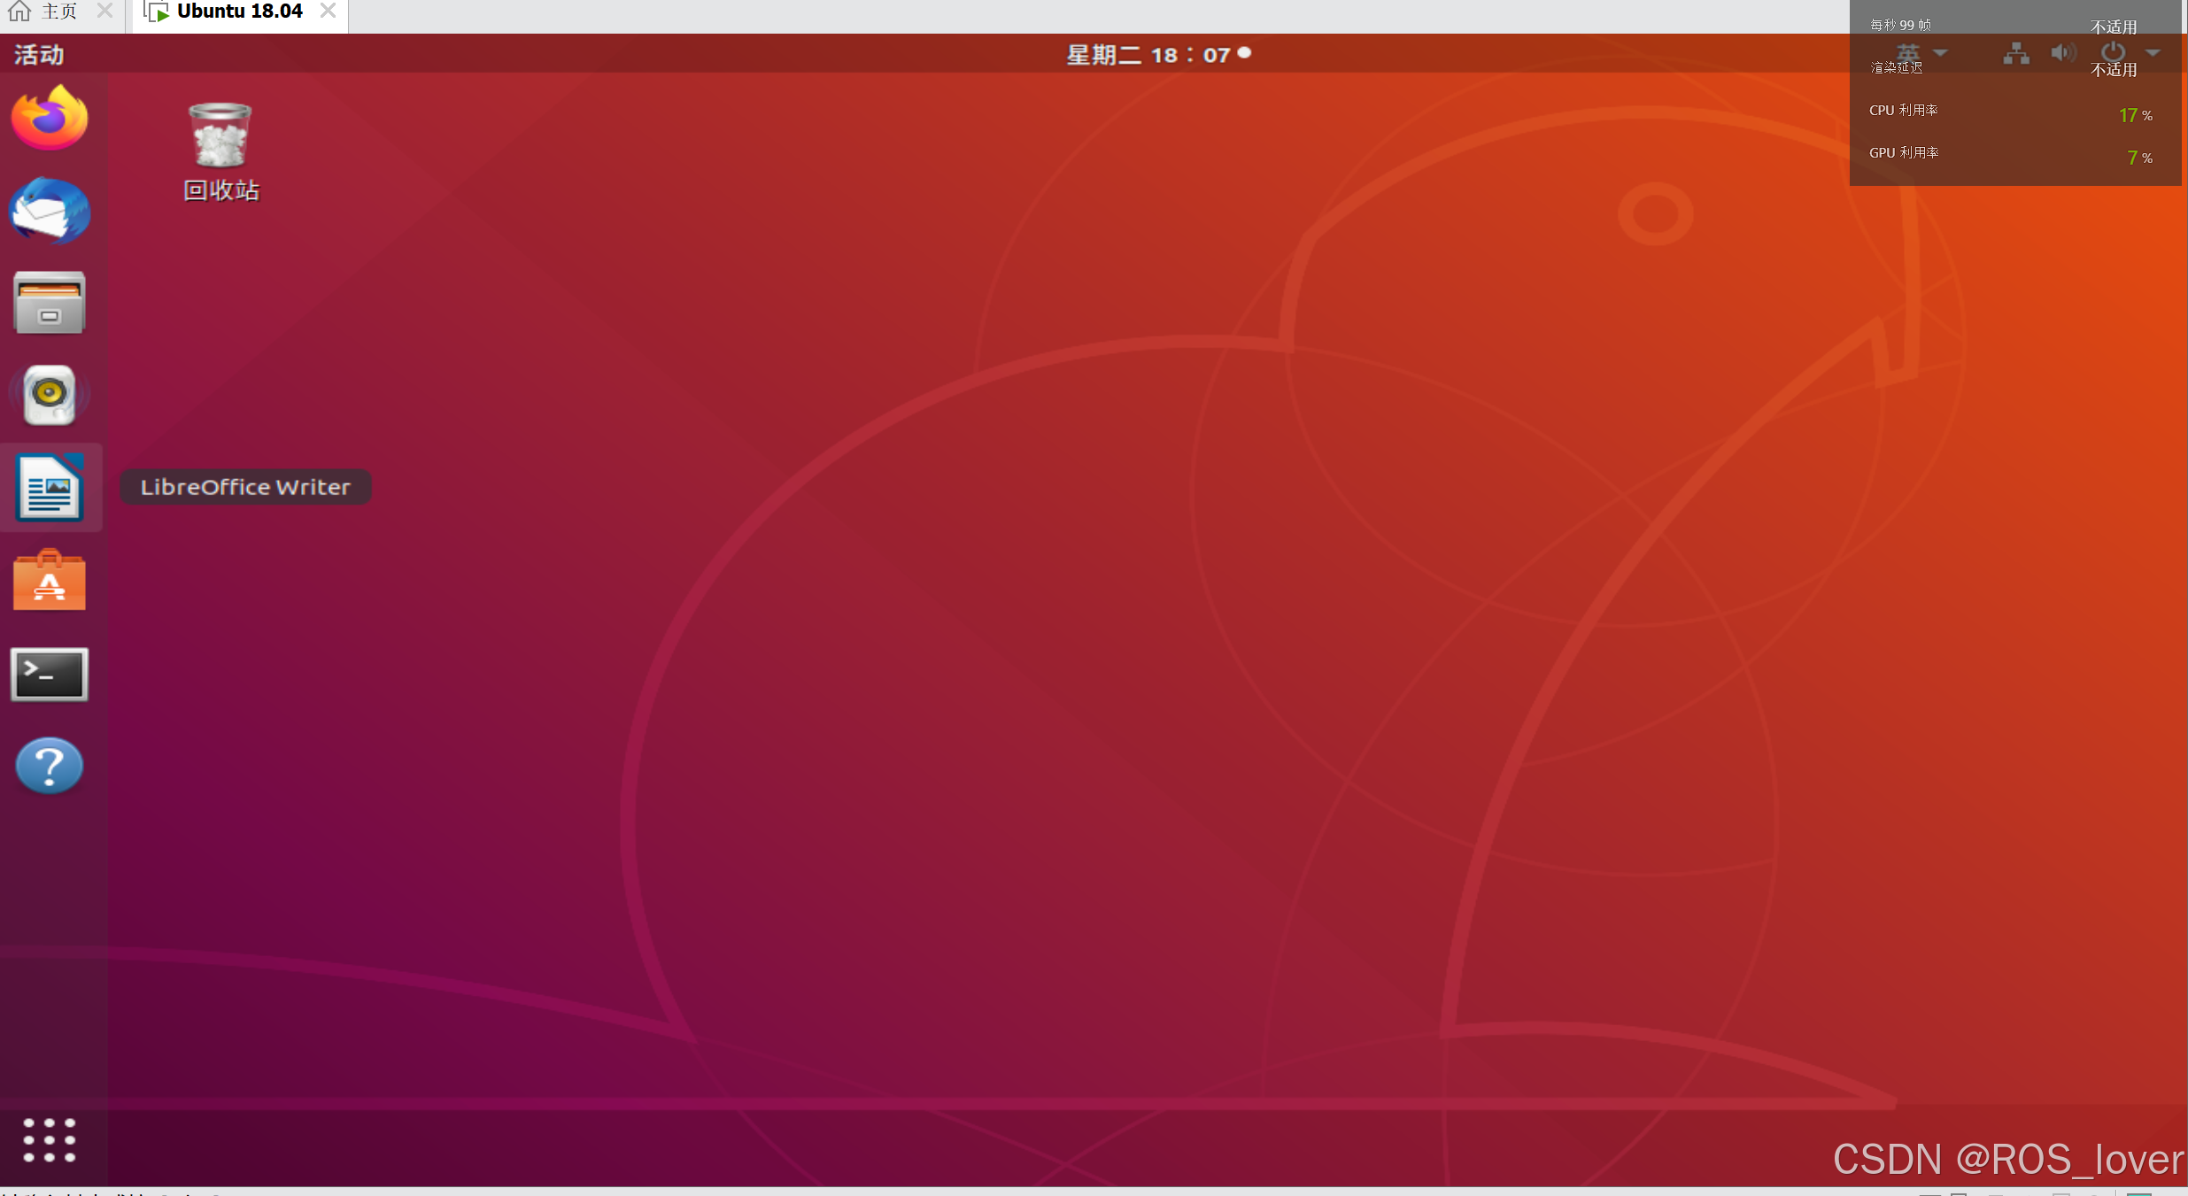Launch the Terminal from the dock
The image size is (2188, 1196).
[x=50, y=675]
